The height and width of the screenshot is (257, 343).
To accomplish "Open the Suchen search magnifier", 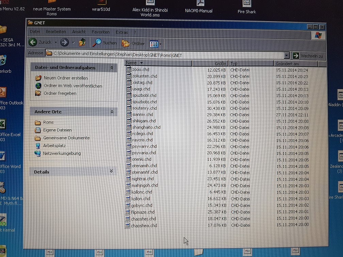I will tap(97, 42).
